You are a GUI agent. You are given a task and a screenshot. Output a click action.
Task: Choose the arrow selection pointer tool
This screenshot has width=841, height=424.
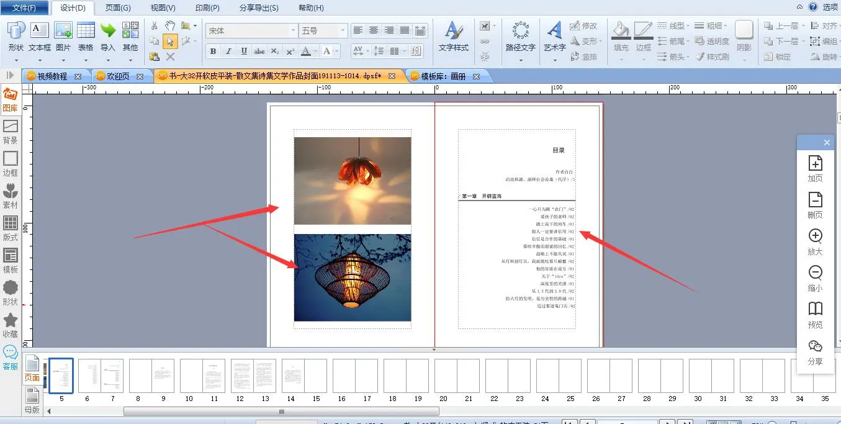point(170,41)
